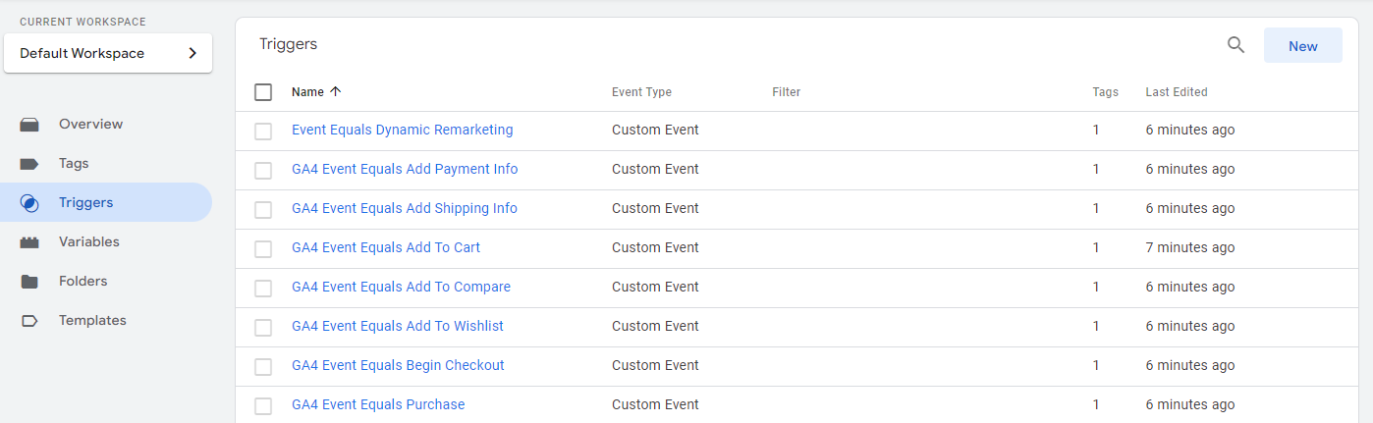This screenshot has height=423, width=1373.
Task: Go to the Tags section
Action: point(74,164)
